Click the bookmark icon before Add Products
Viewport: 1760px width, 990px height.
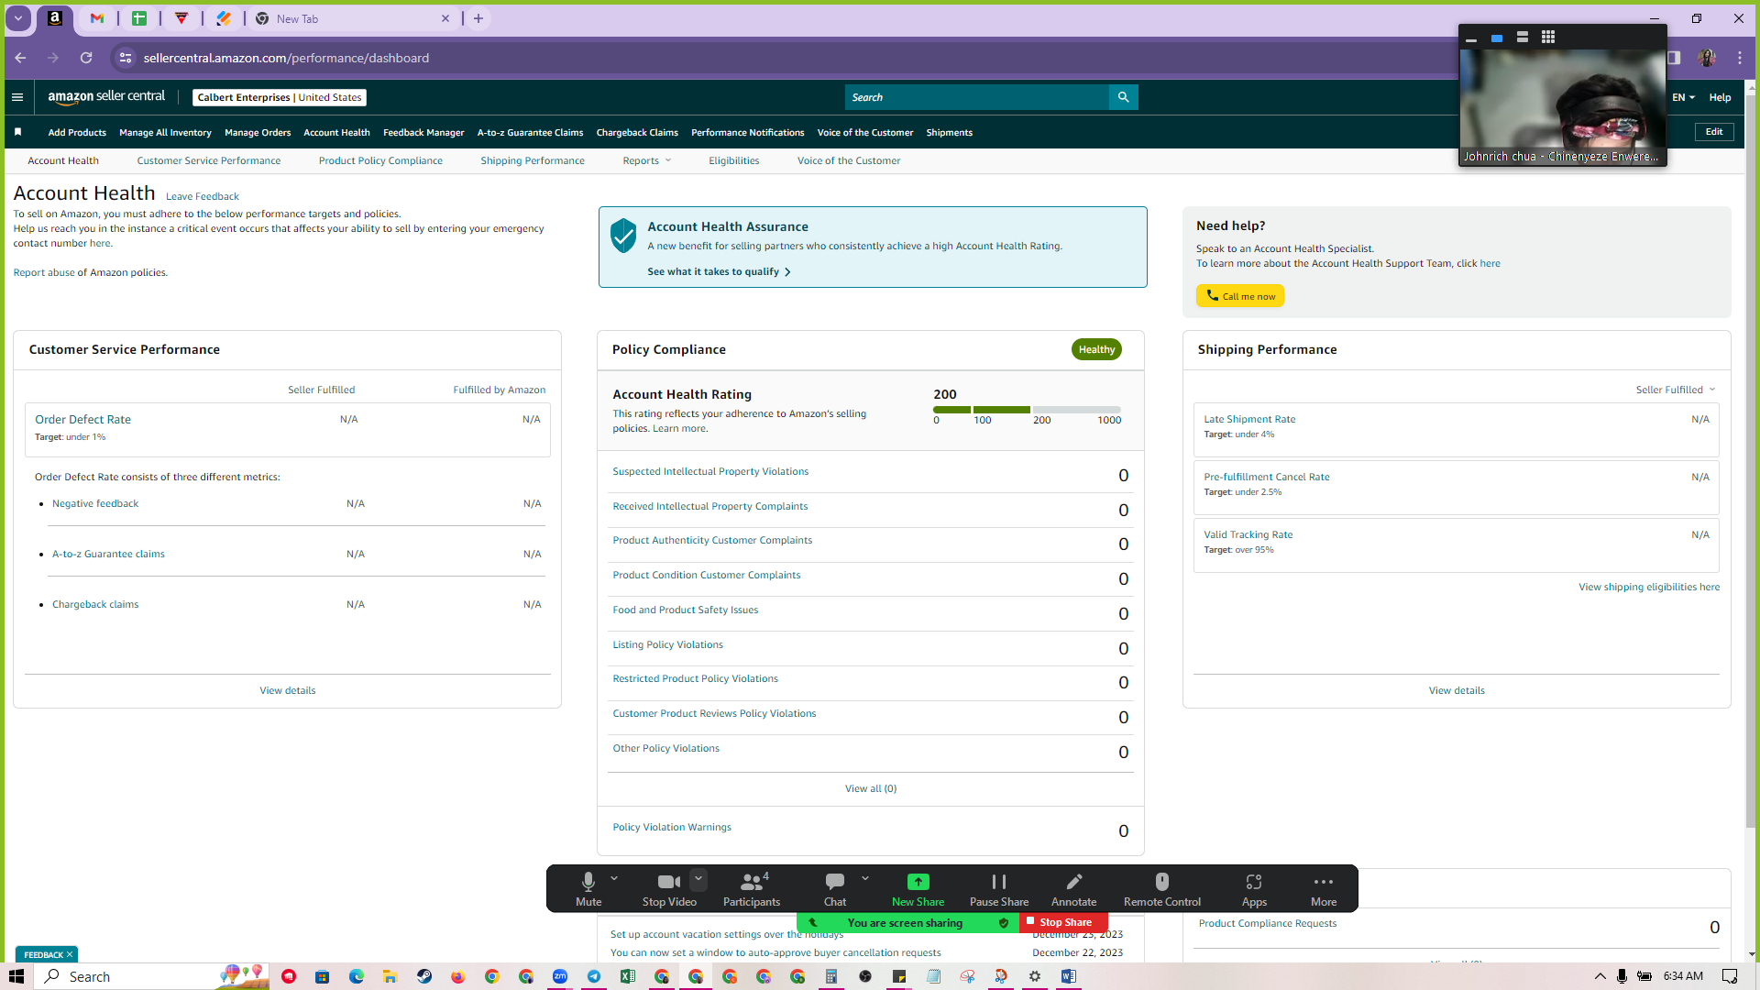point(17,132)
